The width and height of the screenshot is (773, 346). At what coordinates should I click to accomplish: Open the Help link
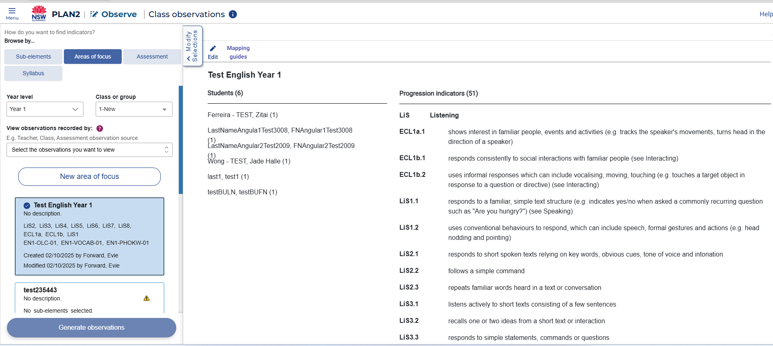[766, 14]
